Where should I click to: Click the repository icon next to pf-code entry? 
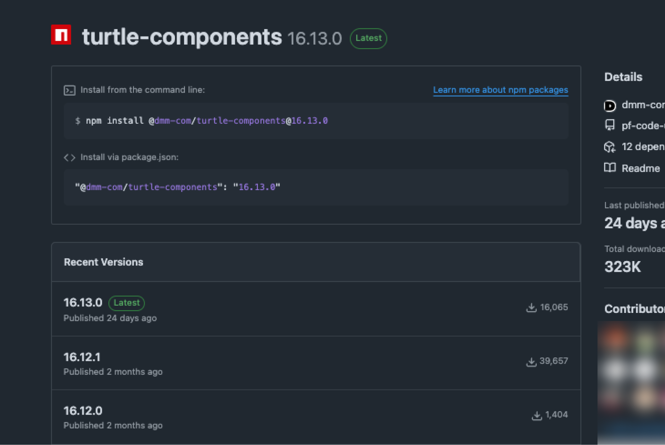[x=610, y=126]
